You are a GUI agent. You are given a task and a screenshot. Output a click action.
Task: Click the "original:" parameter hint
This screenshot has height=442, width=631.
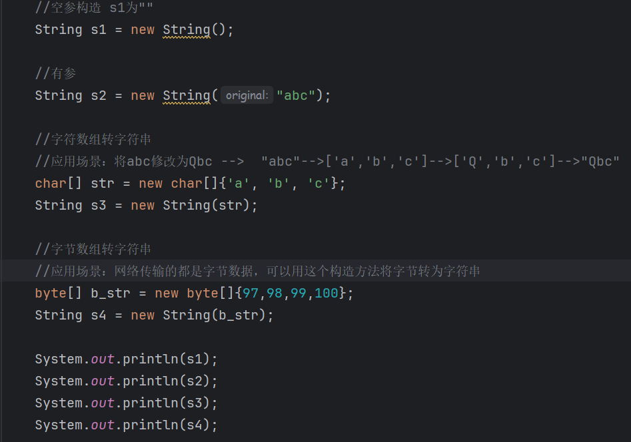(247, 95)
